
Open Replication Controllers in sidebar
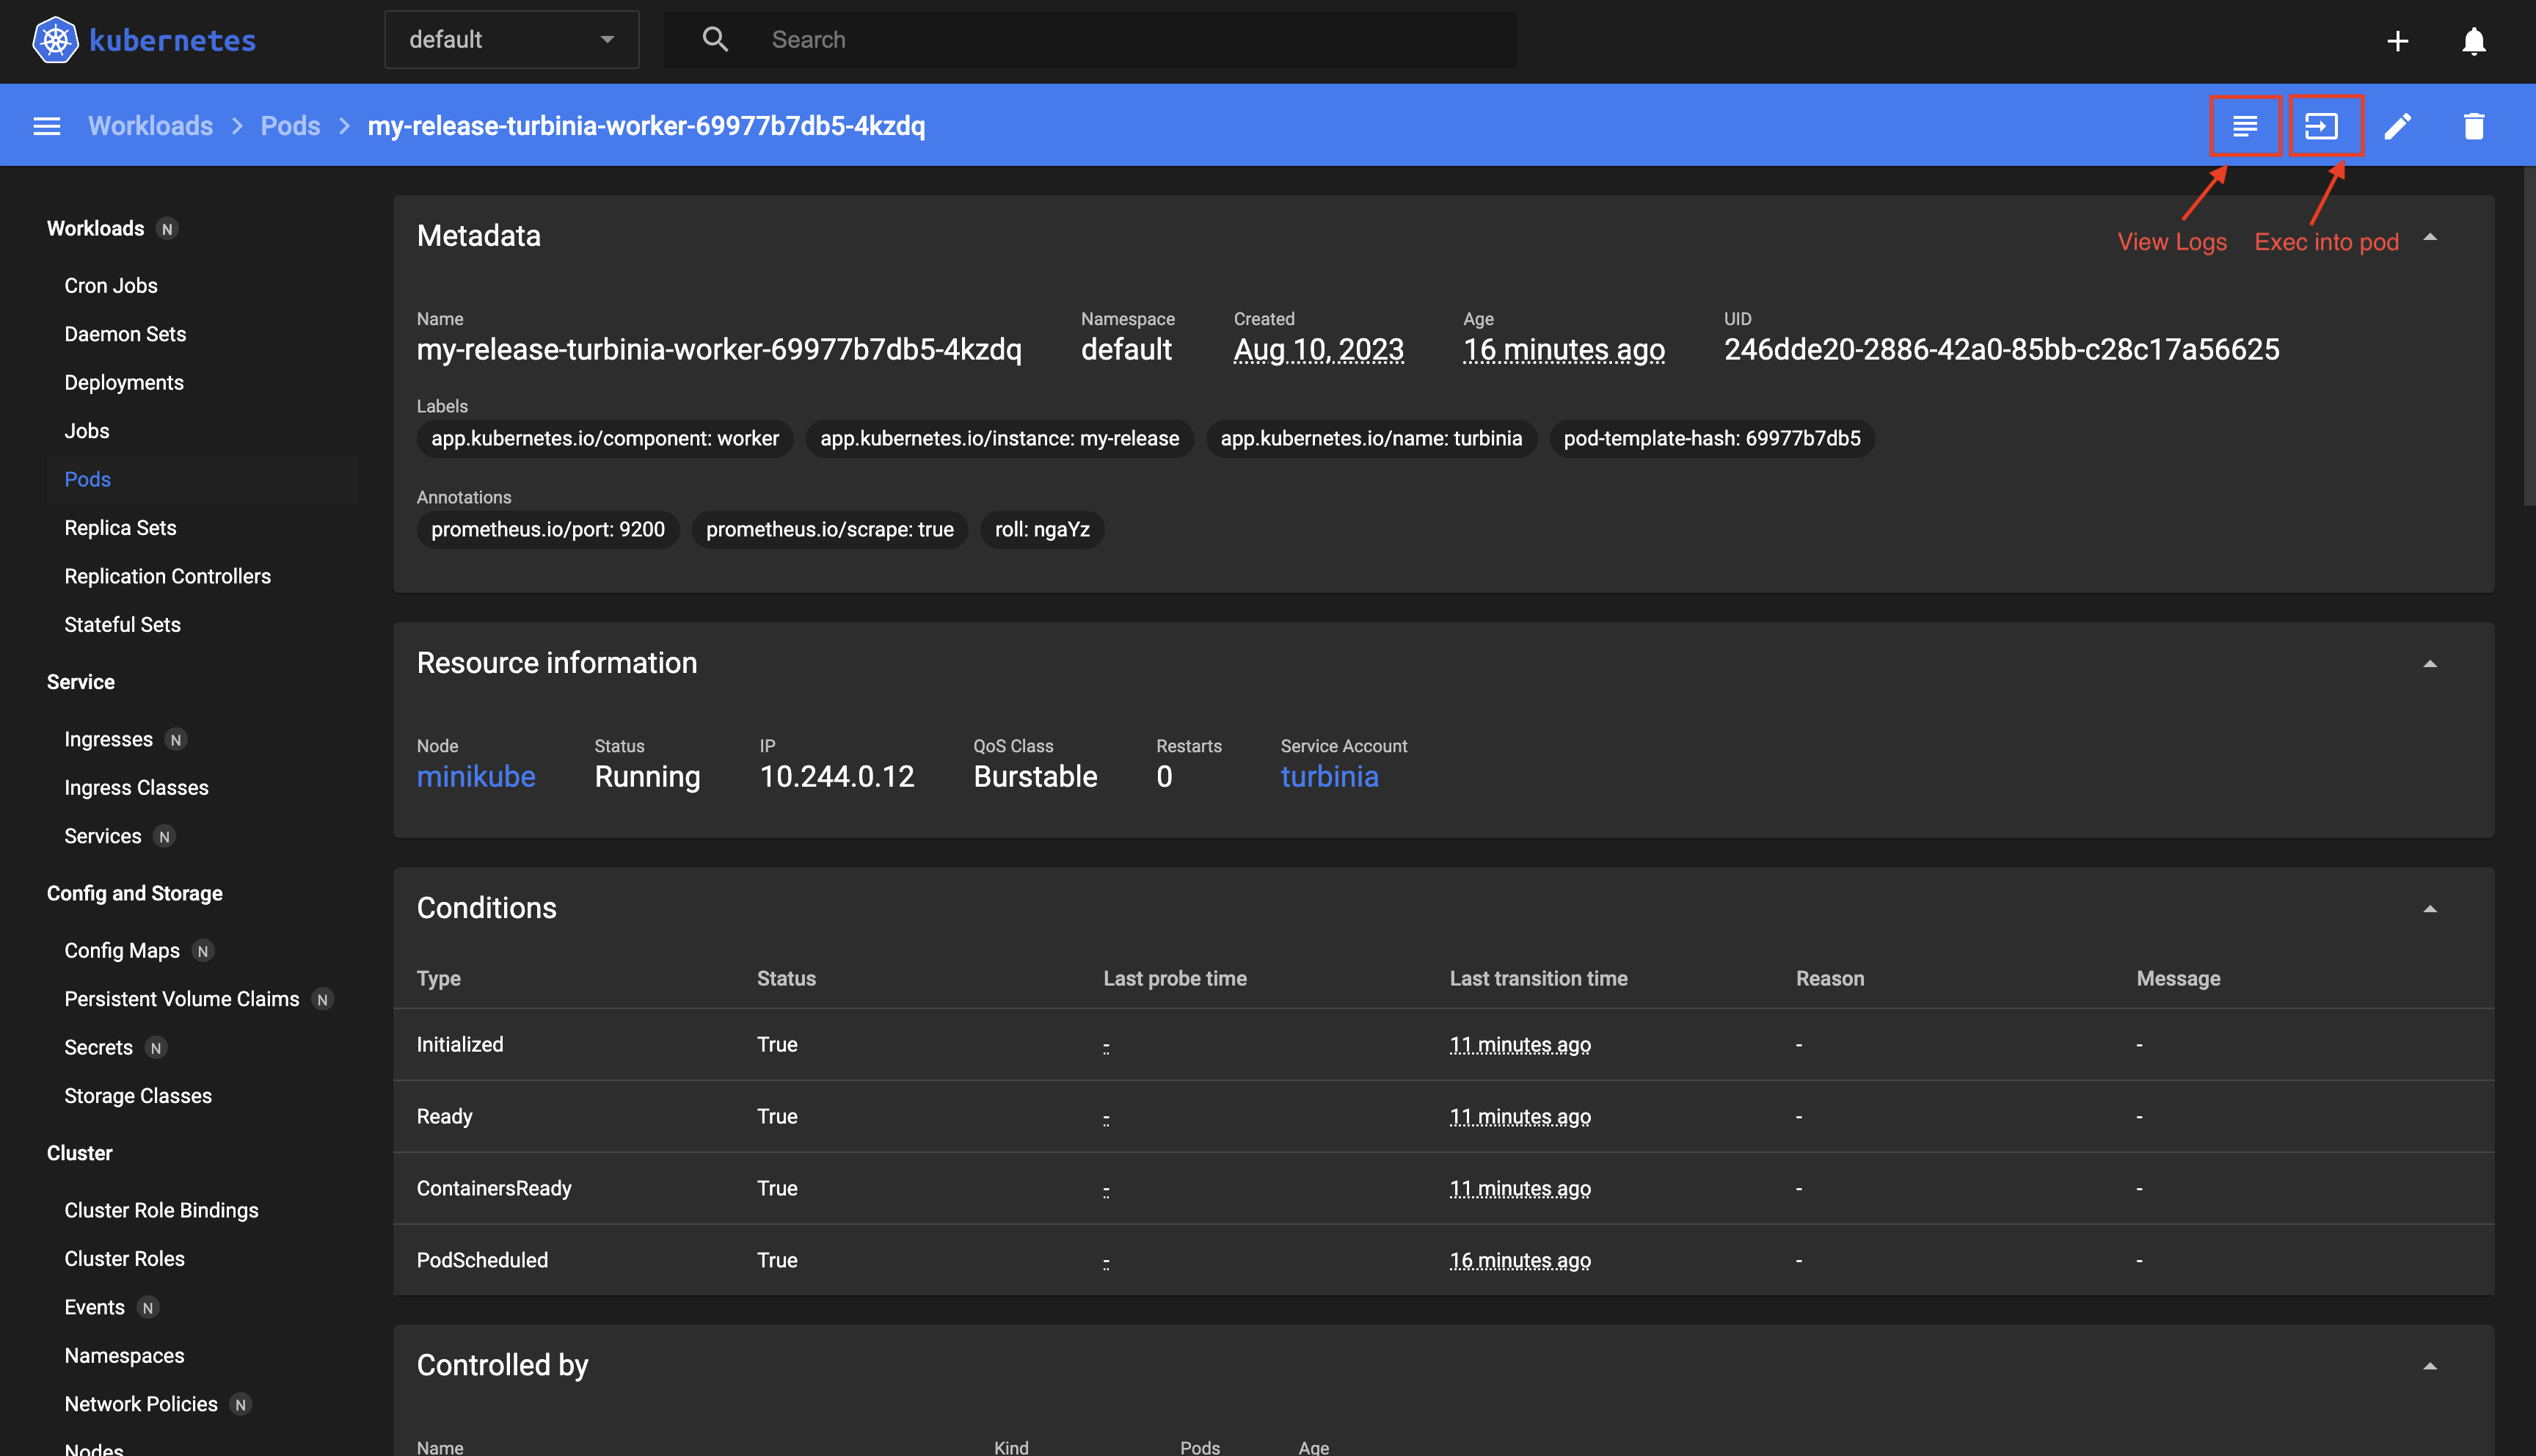pos(167,577)
